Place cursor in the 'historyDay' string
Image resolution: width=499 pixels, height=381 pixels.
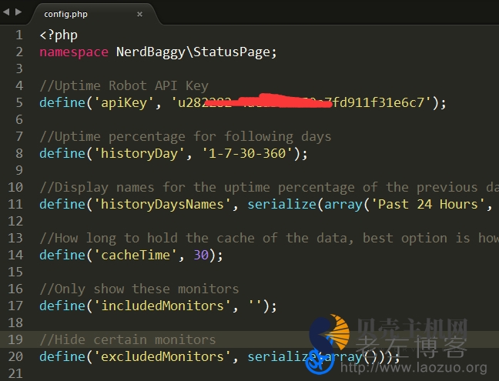pos(139,153)
